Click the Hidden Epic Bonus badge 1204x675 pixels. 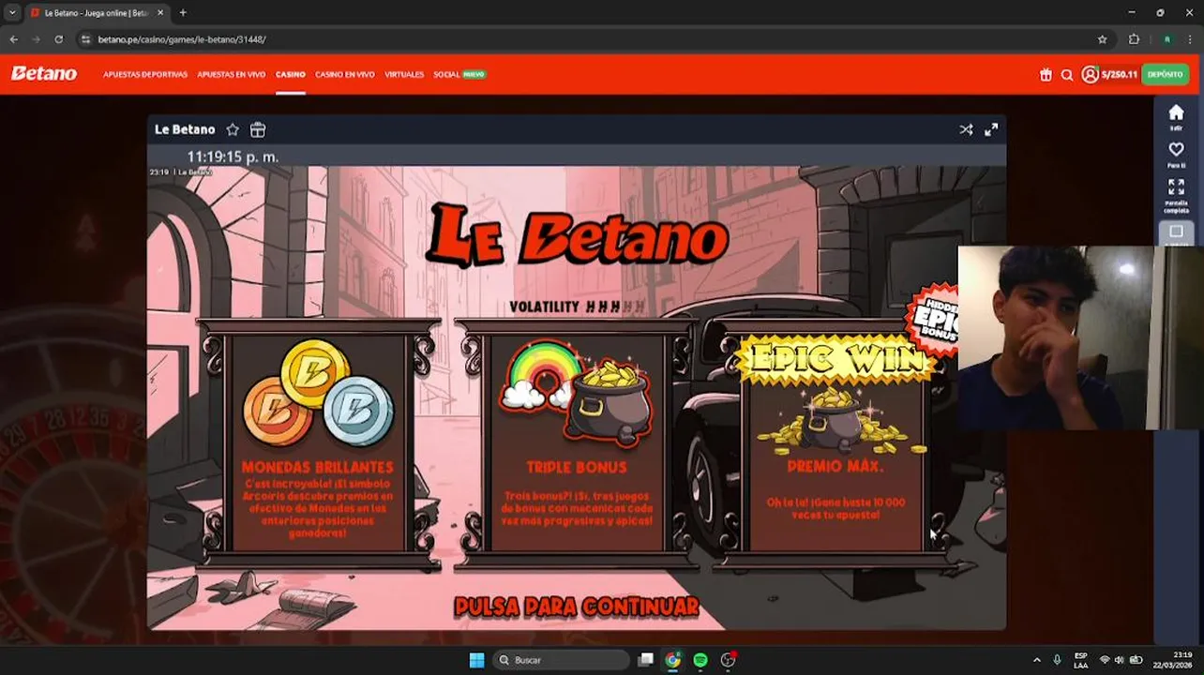point(932,322)
